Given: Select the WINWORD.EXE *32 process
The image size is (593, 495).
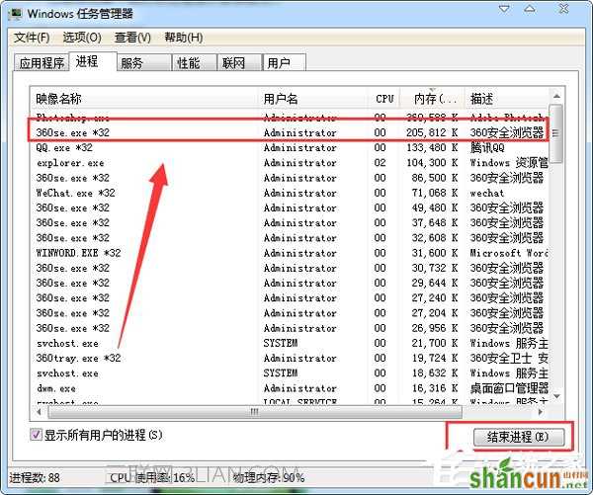Looking at the screenshot, I should pos(290,253).
